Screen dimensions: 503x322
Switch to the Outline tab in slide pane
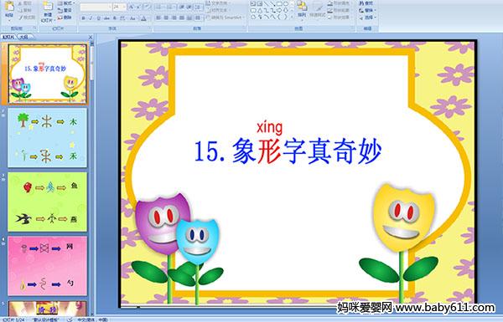click(23, 37)
